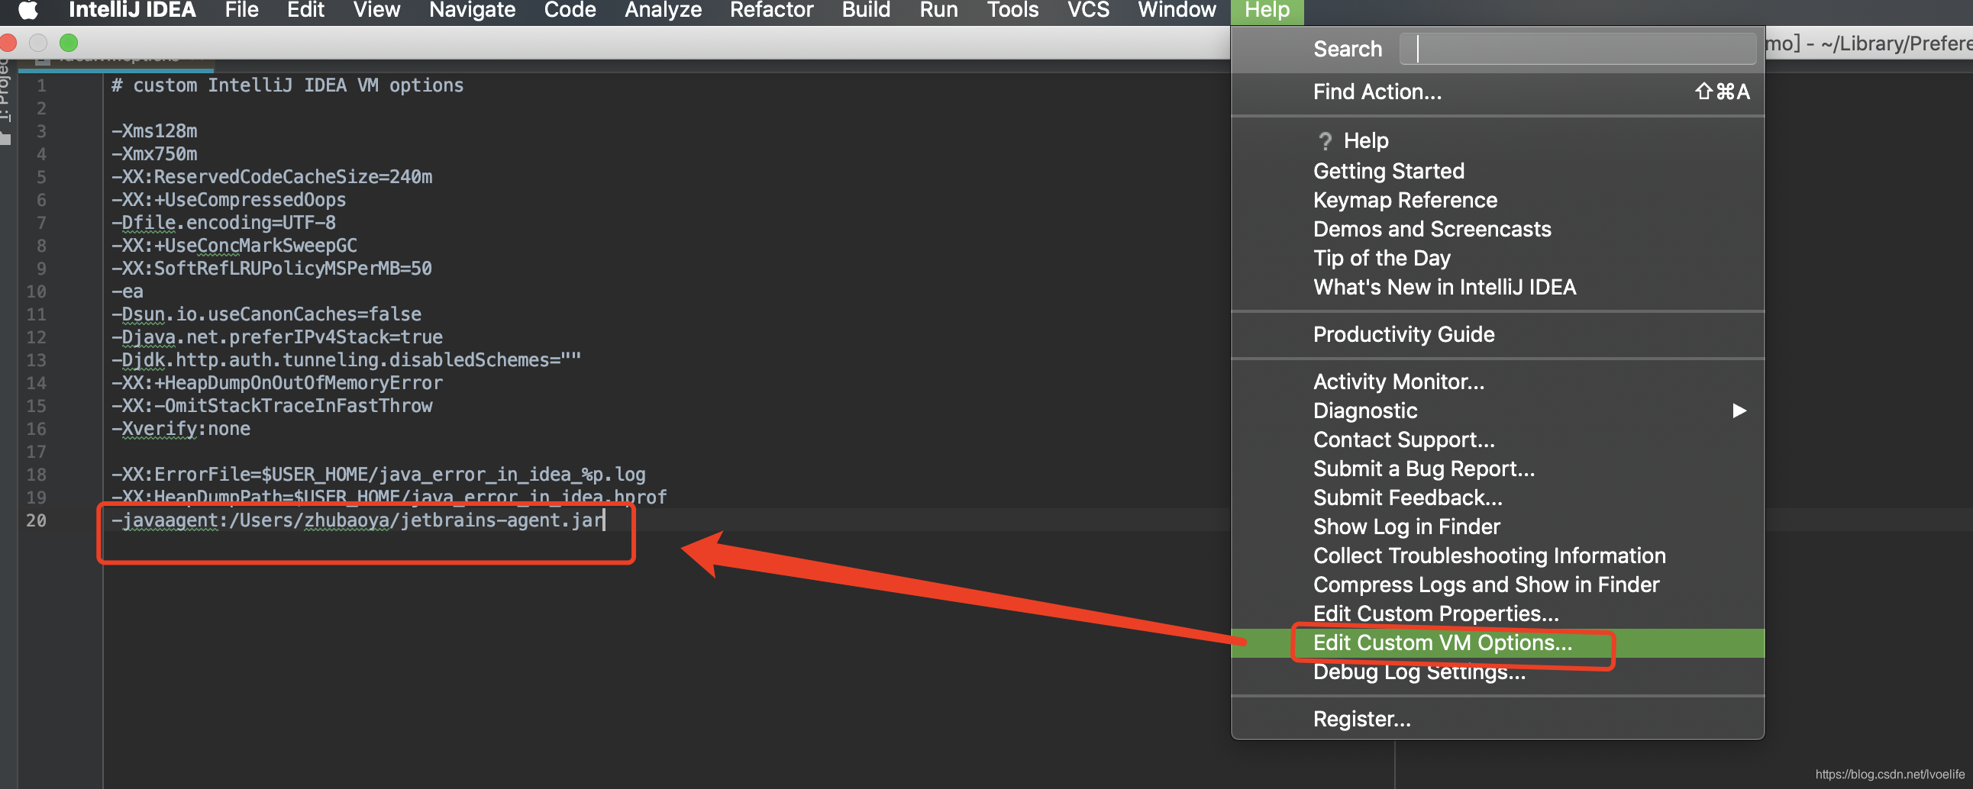Open the File menu
Screen dimensions: 1973x789
point(241,10)
